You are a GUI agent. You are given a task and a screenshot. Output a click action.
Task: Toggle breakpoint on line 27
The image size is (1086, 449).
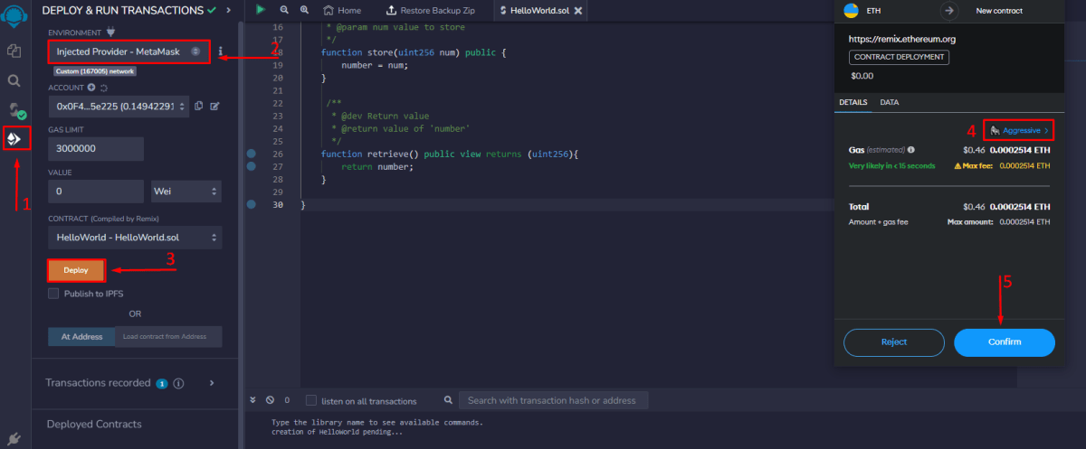tap(252, 167)
